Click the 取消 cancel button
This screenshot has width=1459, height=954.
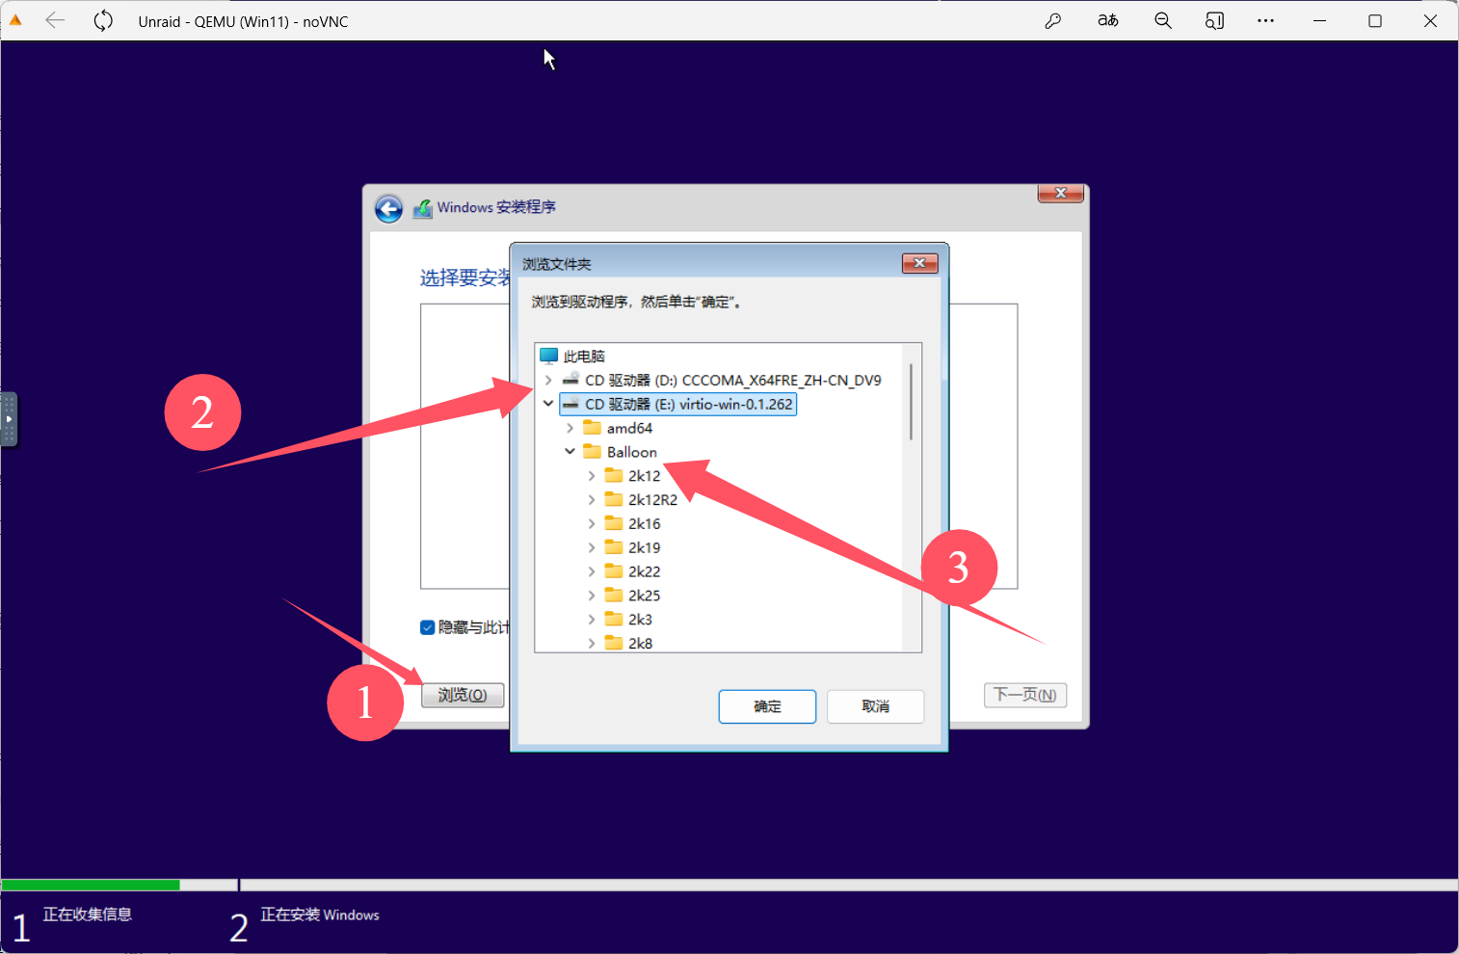pyautogui.click(x=875, y=706)
